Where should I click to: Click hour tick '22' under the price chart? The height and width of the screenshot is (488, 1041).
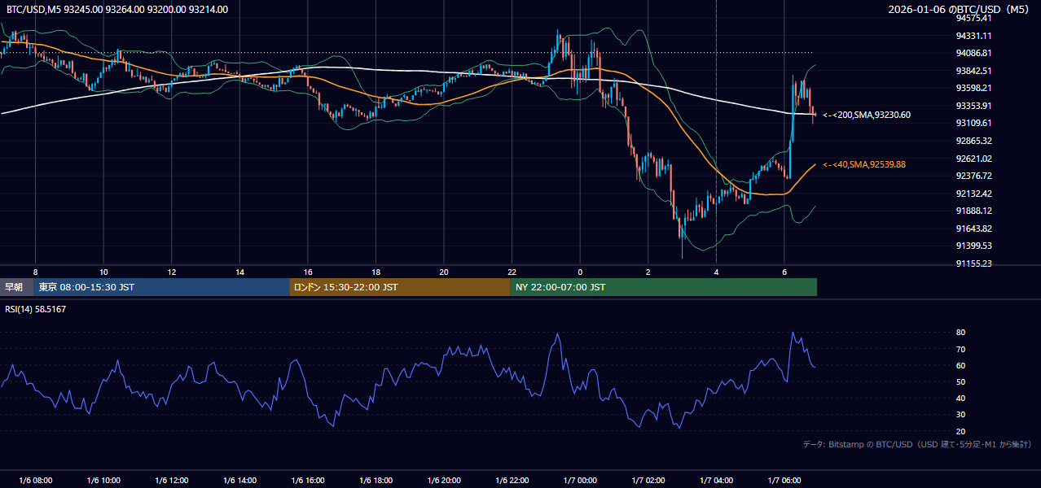point(512,272)
